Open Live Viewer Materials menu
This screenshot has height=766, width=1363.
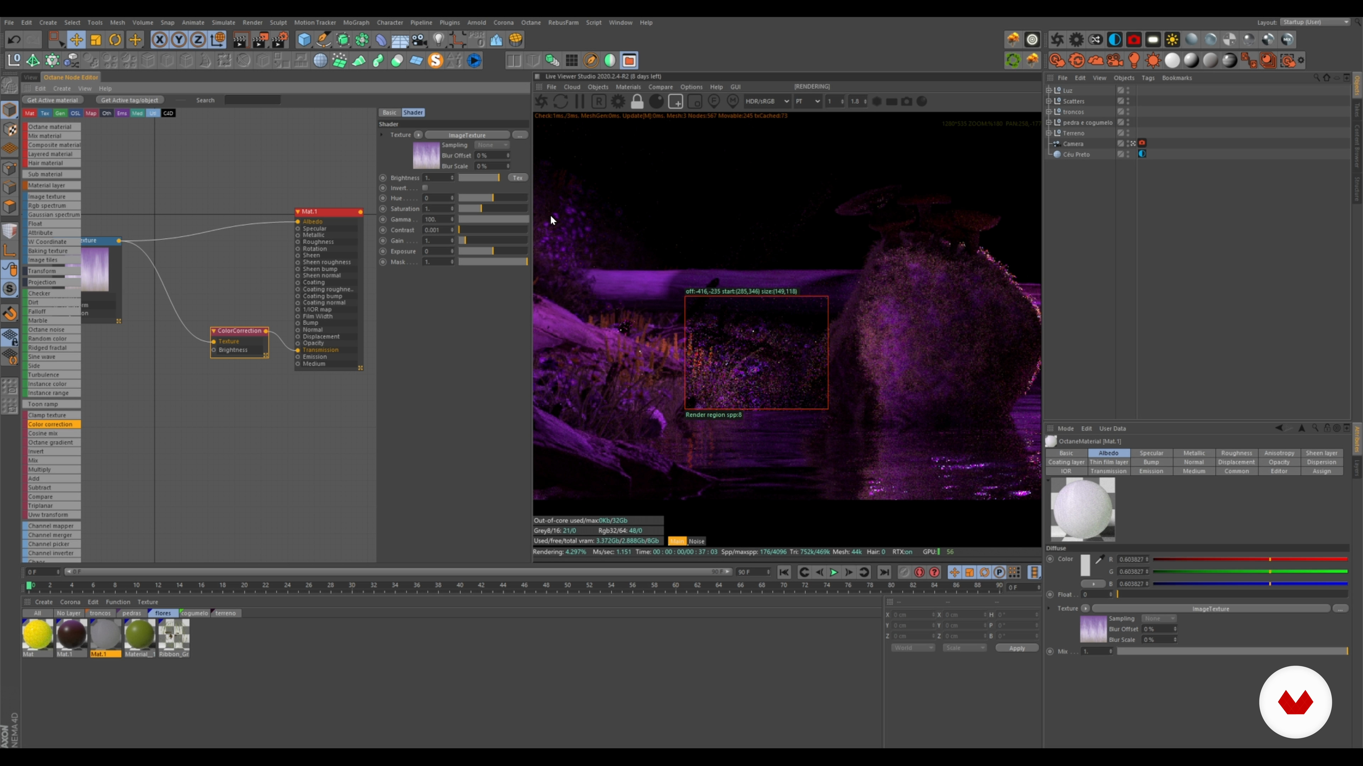[628, 87]
